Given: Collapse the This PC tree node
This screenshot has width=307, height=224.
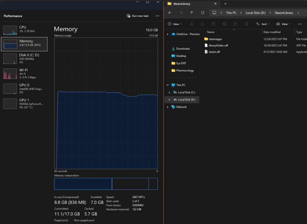Looking at the screenshot, I should pos(168,85).
